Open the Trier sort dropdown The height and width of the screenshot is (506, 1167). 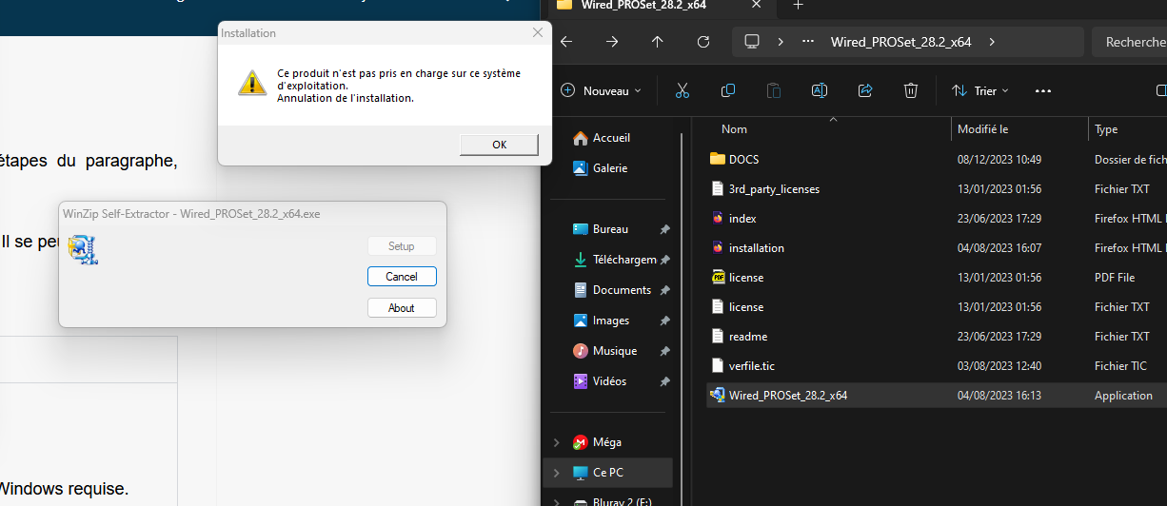coord(980,90)
